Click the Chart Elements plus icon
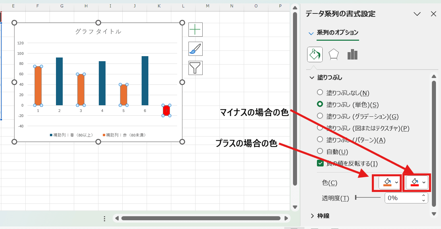The height and width of the screenshot is (229, 441). [195, 29]
